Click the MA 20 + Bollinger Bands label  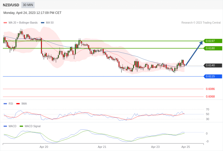pyautogui.click(x=23, y=23)
